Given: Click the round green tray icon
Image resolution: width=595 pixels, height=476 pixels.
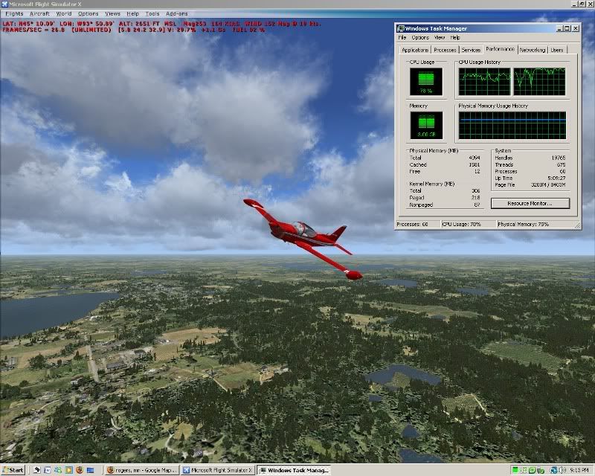Looking at the screenshot, I should tap(532, 470).
